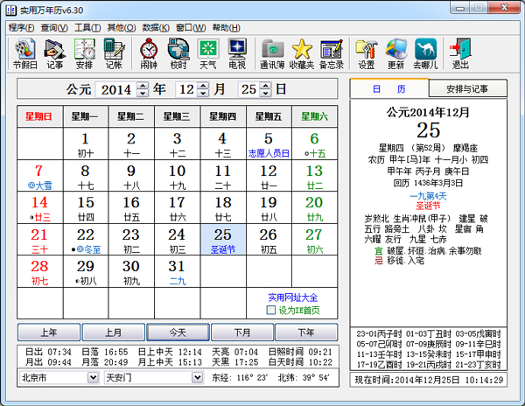Decrease the year with down arrow

point(143,93)
